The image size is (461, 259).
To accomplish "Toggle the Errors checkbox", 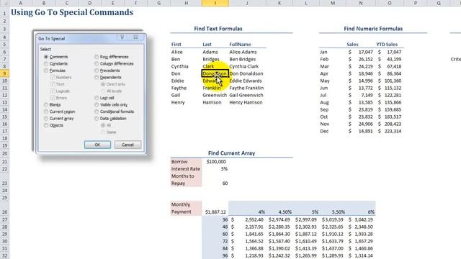I will 59,98.
